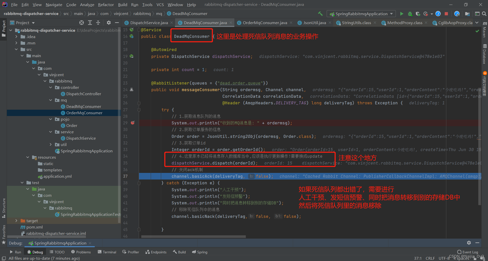Show hidden editor tabs dropdown arrow

coord(477,23)
